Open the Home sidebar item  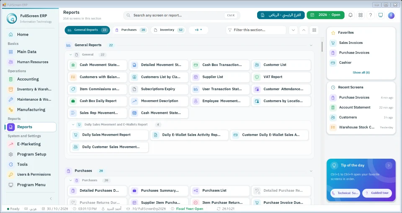tap(31, 35)
